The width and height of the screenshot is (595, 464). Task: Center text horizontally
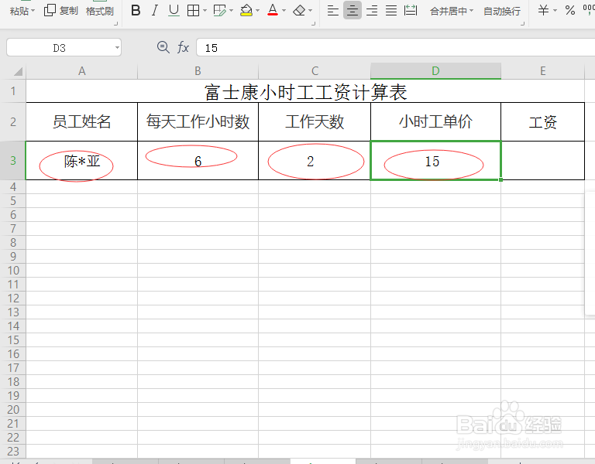(353, 10)
